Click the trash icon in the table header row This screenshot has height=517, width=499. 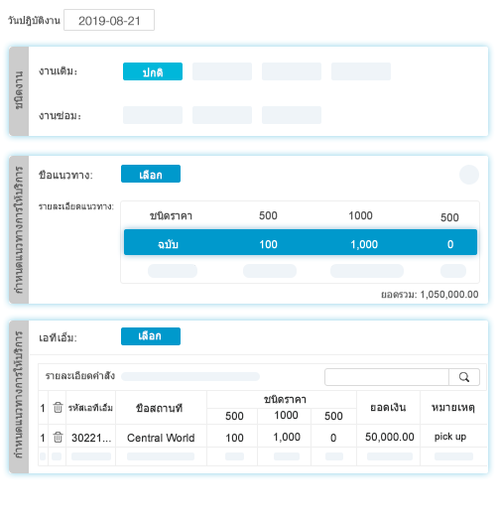(x=58, y=408)
